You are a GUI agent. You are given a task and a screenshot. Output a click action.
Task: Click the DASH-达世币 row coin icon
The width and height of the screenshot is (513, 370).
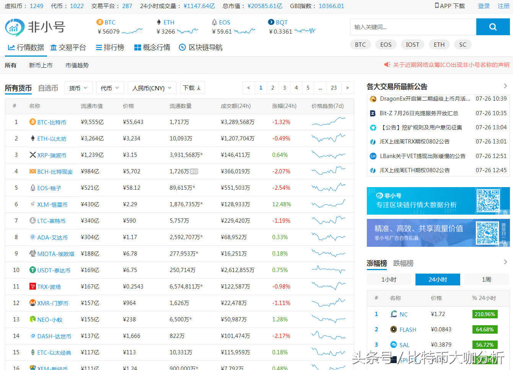(33, 336)
